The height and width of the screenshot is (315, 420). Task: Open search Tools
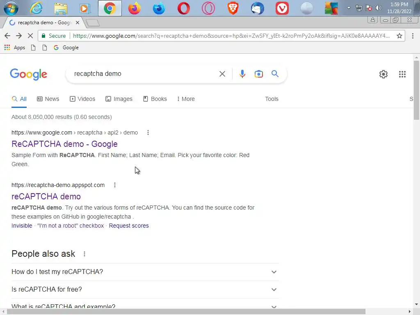pyautogui.click(x=272, y=99)
